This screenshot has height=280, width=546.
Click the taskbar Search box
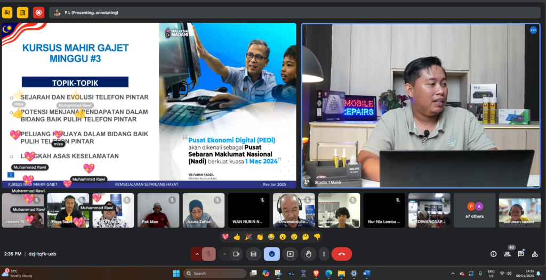point(215,274)
